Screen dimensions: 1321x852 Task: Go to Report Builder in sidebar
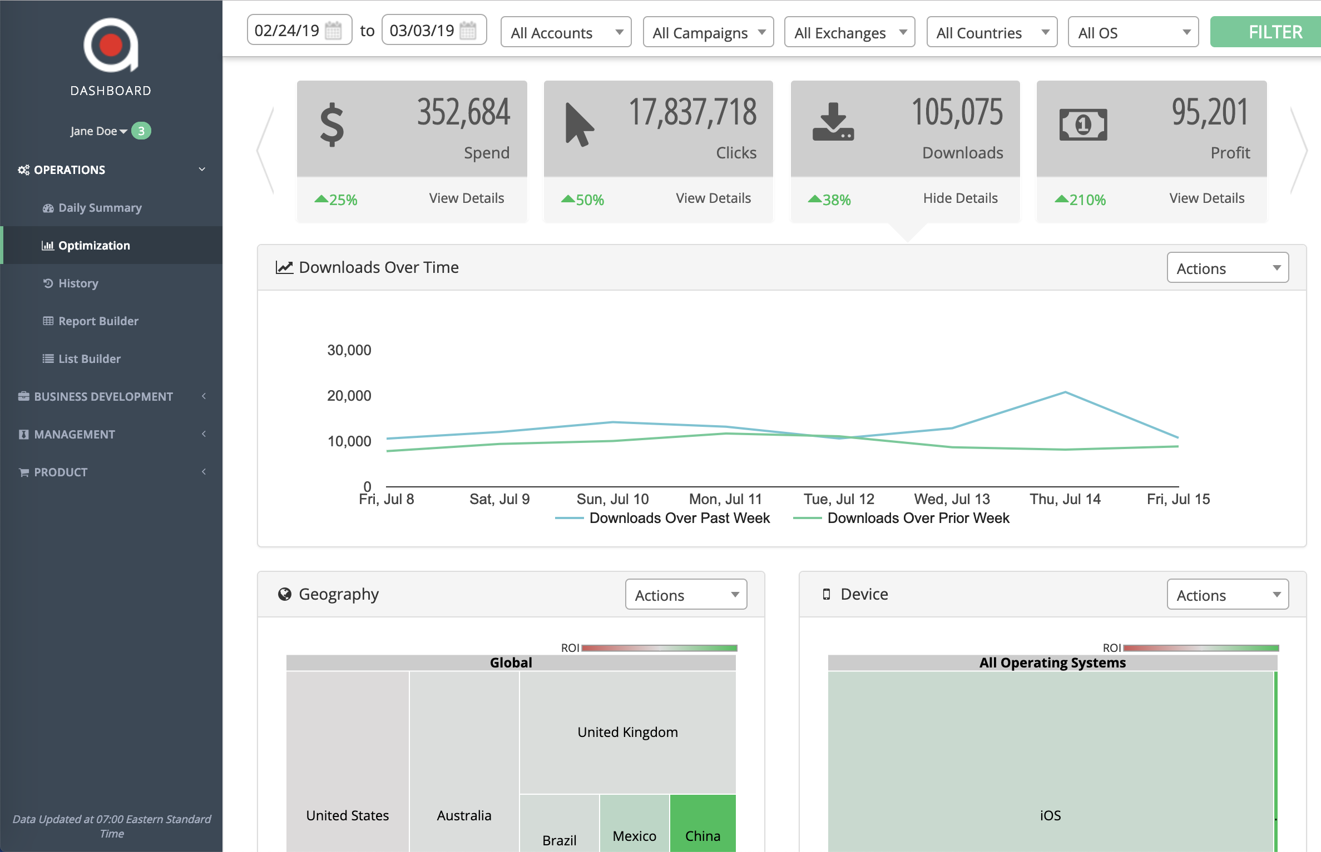point(98,321)
